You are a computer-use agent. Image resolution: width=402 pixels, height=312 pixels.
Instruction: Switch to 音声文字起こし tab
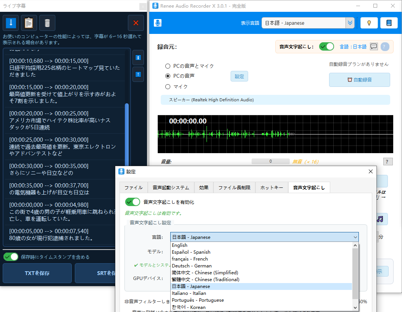[309, 188]
